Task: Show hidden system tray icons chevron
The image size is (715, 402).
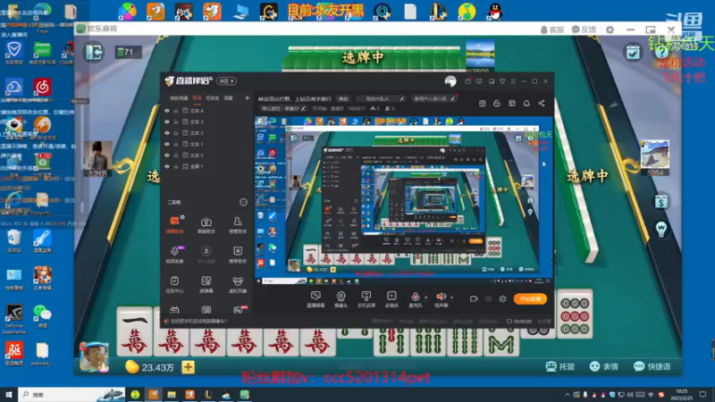Action: [568, 395]
